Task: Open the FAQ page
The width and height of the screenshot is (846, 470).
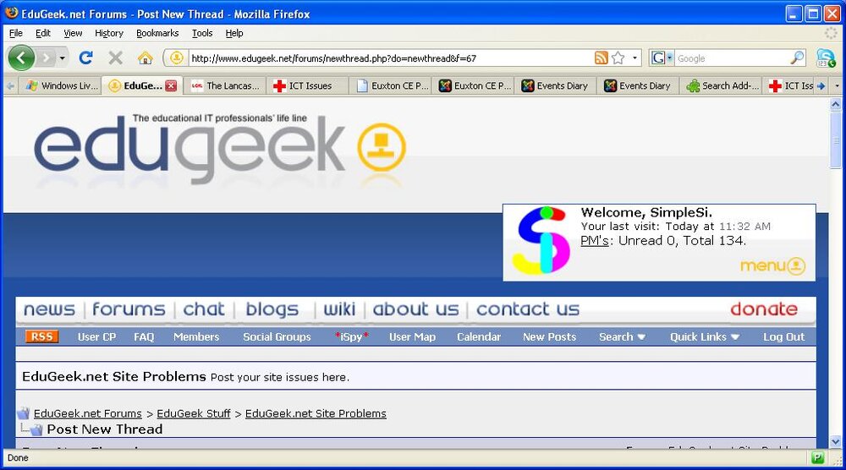Action: click(144, 337)
